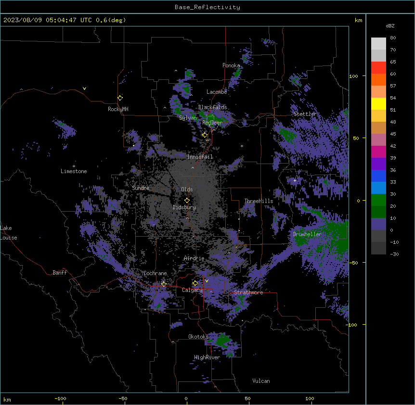
Task: Select the Lake Louise label
Action: tap(9, 233)
